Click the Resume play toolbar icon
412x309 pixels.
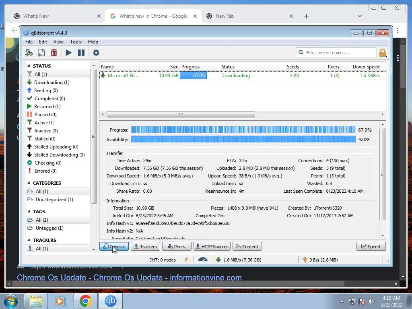(x=68, y=53)
